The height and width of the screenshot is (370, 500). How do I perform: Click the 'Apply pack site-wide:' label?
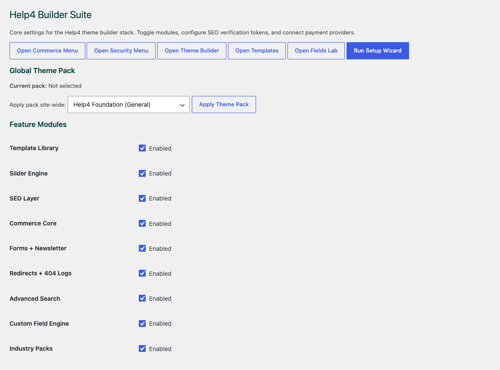tap(37, 105)
